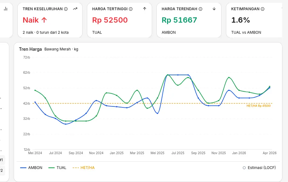Click the 'Nov 2024' x-axis label

pos(96,153)
